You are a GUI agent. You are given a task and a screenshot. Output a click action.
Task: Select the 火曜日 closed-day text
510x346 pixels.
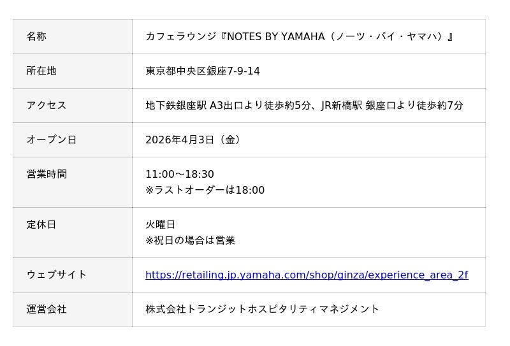tap(160, 225)
